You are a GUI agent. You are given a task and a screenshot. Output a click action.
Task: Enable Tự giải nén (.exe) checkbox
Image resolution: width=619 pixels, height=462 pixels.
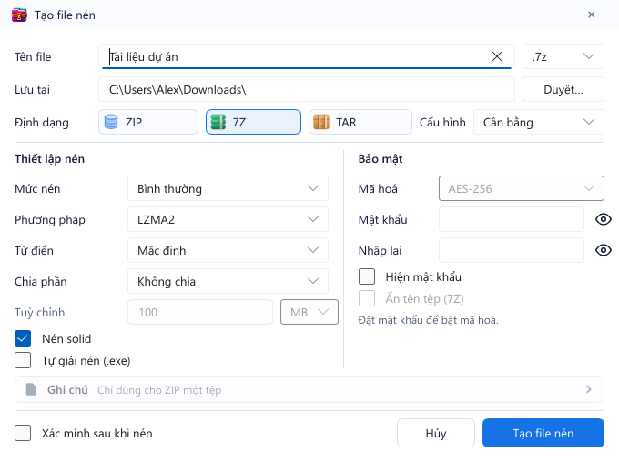click(x=23, y=360)
